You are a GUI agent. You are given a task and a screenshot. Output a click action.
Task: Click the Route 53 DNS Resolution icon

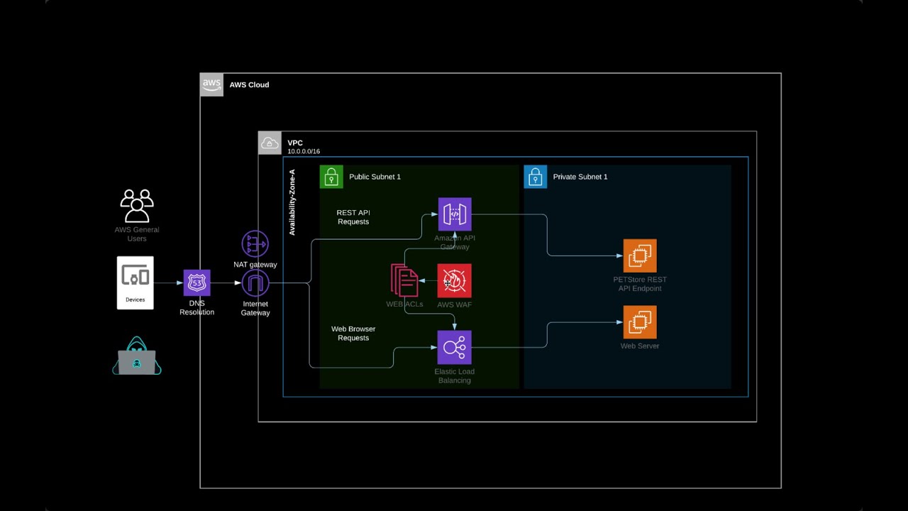pyautogui.click(x=196, y=282)
